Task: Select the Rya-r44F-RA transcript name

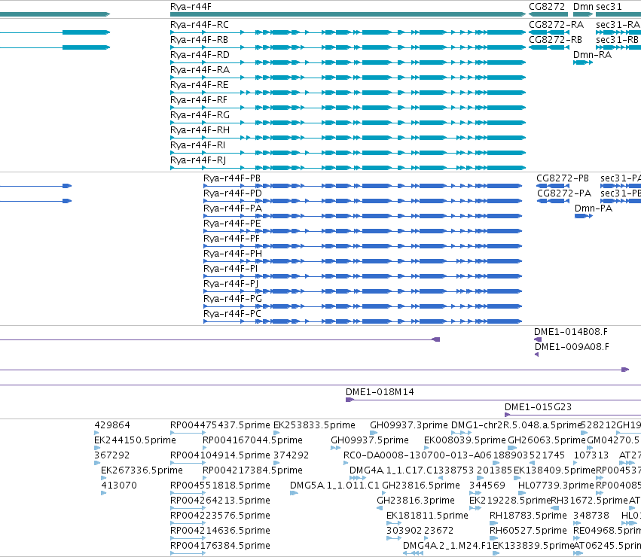Action: point(200,70)
